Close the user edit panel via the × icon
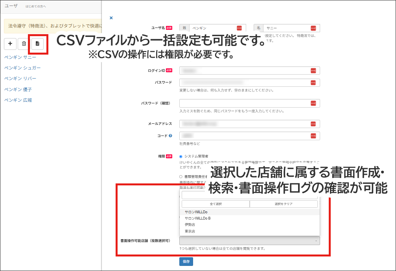This screenshot has width=396, height=271. point(111,18)
